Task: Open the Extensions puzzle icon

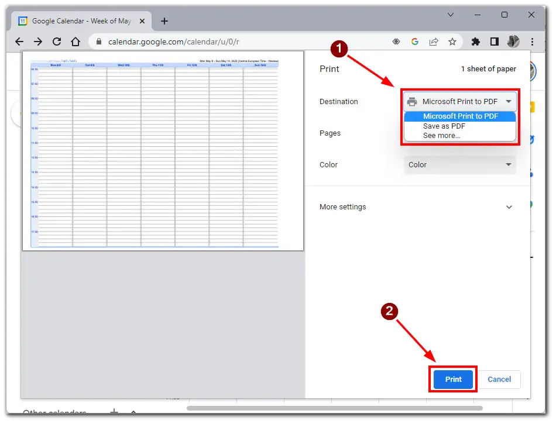Action: click(475, 42)
